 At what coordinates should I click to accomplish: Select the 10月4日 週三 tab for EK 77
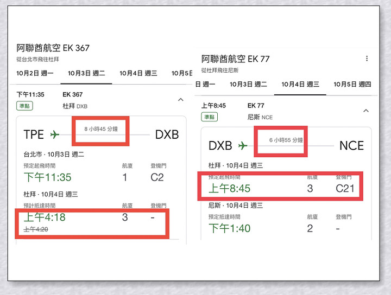(x=300, y=84)
